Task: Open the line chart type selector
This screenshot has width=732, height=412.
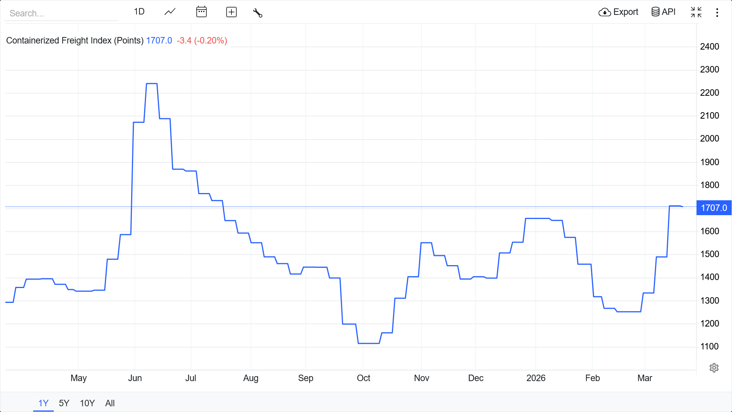Action: (x=170, y=12)
